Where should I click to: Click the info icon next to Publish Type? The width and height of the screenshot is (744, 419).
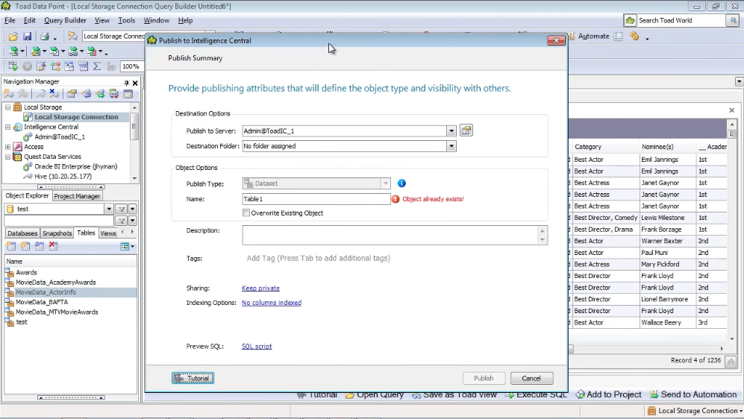pos(401,183)
